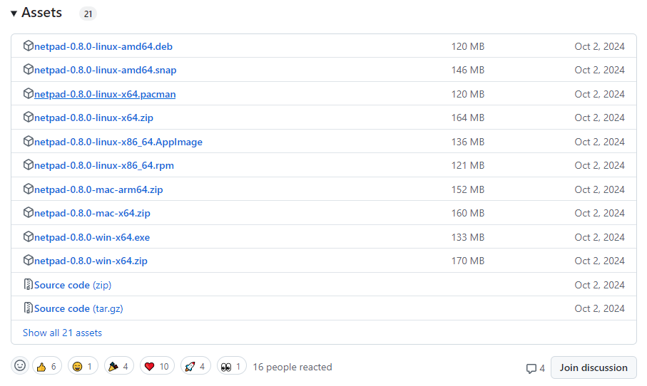Viewport: 647px width, 386px height.
Task: Click package icon beside netpad mac-arm64.zip
Action: tap(28, 189)
